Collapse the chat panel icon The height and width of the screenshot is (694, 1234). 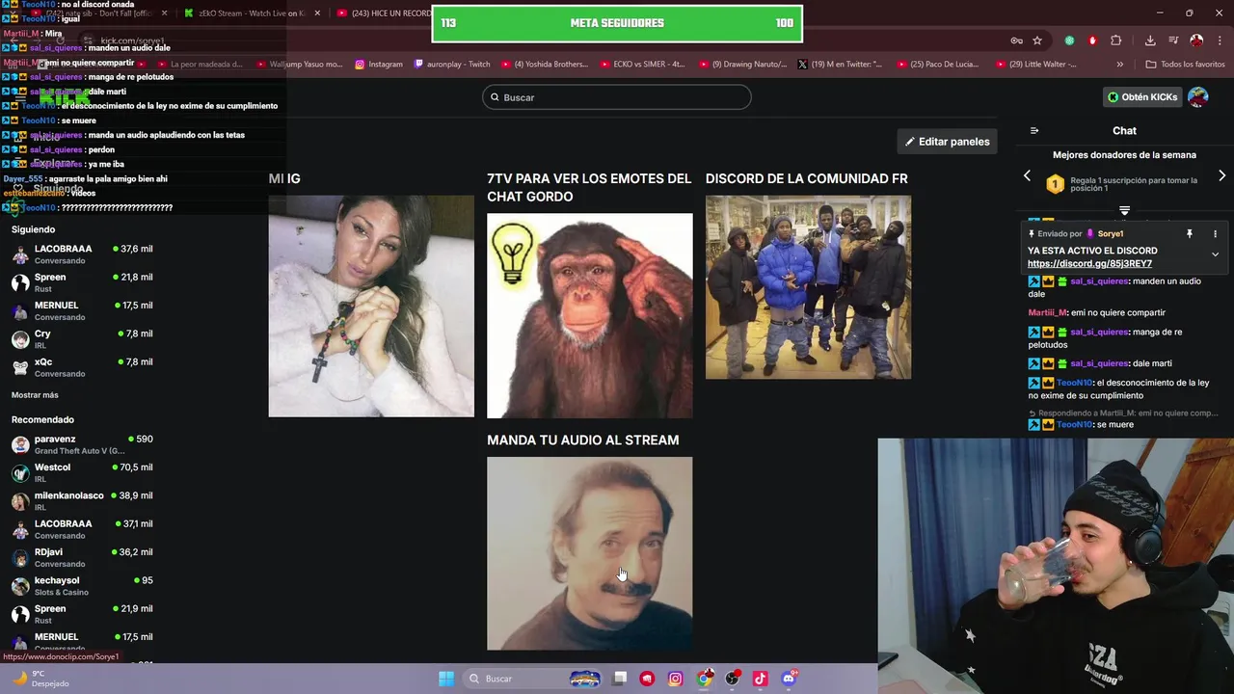[1034, 131]
